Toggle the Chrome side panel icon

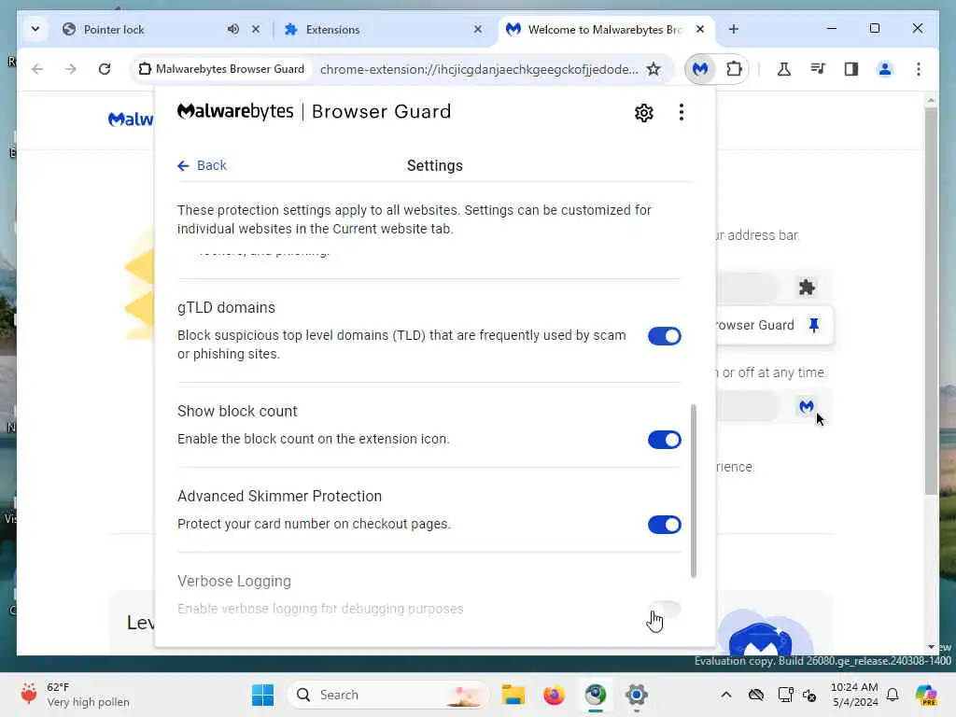pyautogui.click(x=851, y=69)
